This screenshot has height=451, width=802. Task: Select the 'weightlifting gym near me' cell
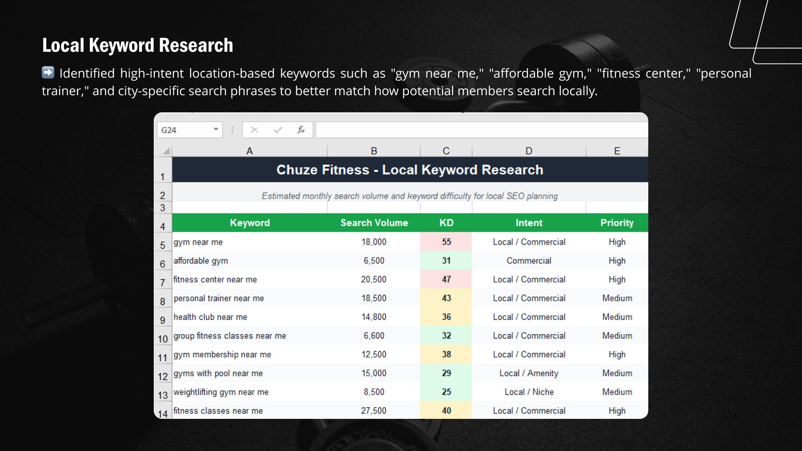(x=250, y=392)
